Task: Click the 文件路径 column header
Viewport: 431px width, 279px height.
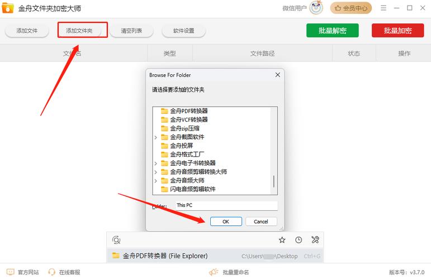Action: point(263,53)
